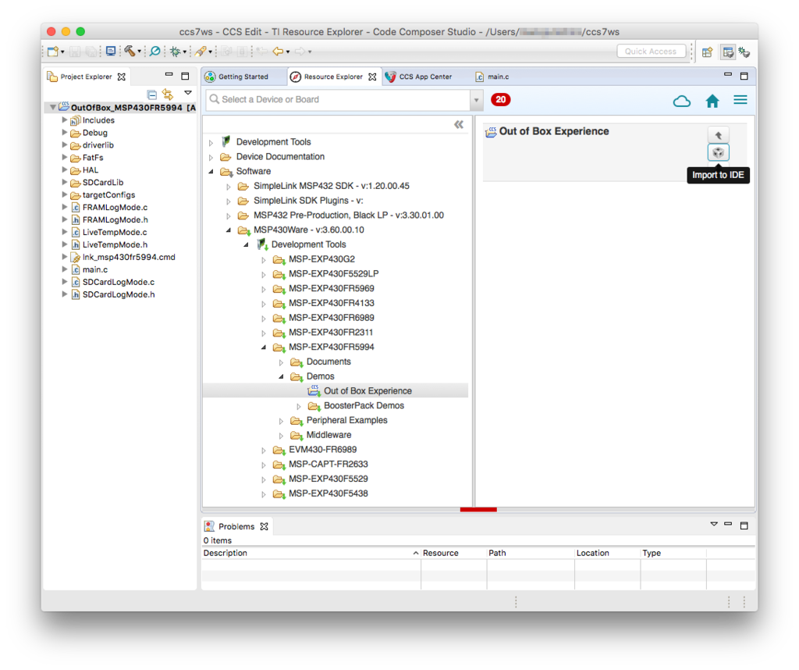Click the yellow Back arrow icon
Screen dimensions: 799x670
[278, 52]
